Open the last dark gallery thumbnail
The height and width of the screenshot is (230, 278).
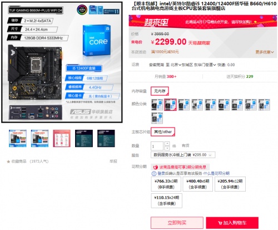click(106, 139)
